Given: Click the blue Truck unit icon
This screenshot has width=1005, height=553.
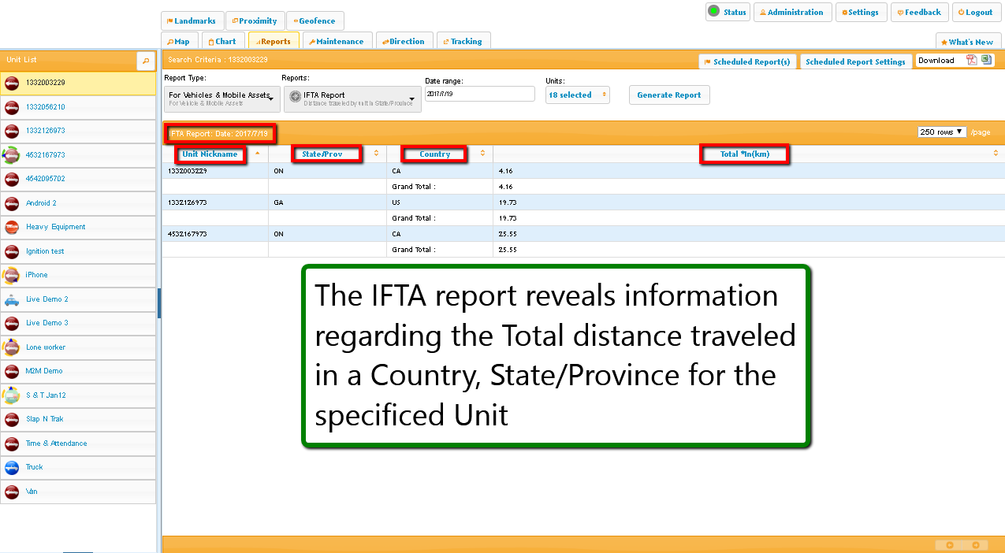Looking at the screenshot, I should tap(12, 467).
